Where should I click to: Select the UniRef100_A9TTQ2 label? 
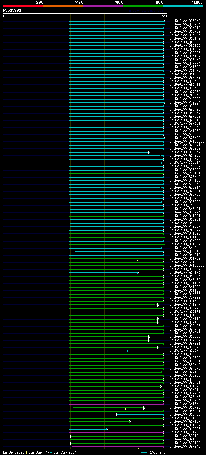click(185, 237)
